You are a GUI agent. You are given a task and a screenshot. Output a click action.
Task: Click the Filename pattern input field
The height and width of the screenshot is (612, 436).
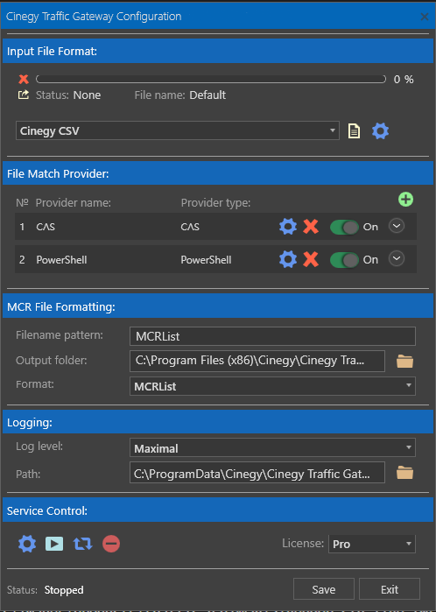(272, 336)
